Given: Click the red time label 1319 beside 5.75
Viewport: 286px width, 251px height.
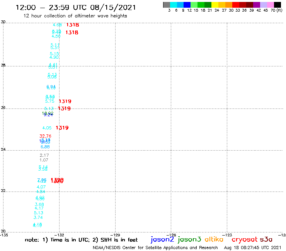Looking at the screenshot, I should coord(65,101).
